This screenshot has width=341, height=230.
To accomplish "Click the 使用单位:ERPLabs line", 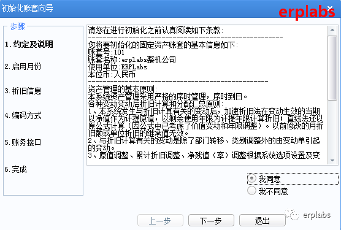I will pyautogui.click(x=117, y=67).
